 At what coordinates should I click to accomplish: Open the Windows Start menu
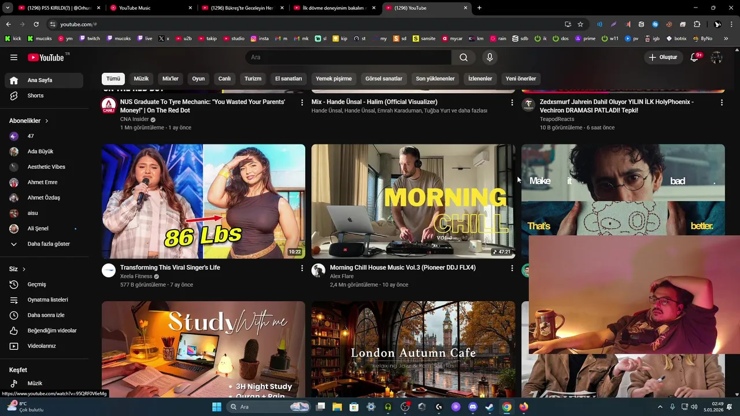pos(217,407)
